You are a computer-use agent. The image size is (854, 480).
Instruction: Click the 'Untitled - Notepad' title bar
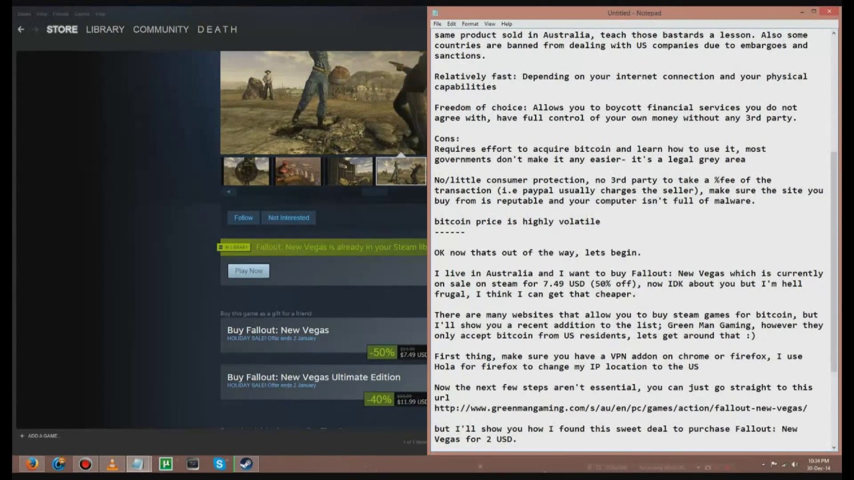(634, 13)
